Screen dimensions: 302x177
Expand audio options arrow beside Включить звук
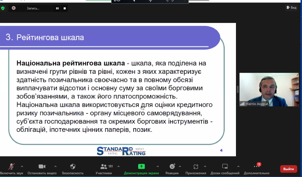(22, 166)
